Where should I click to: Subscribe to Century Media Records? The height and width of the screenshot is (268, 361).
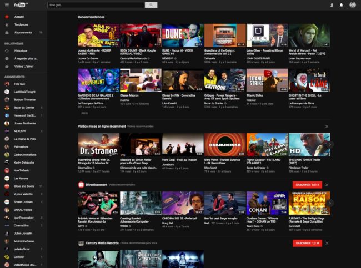click(307, 243)
